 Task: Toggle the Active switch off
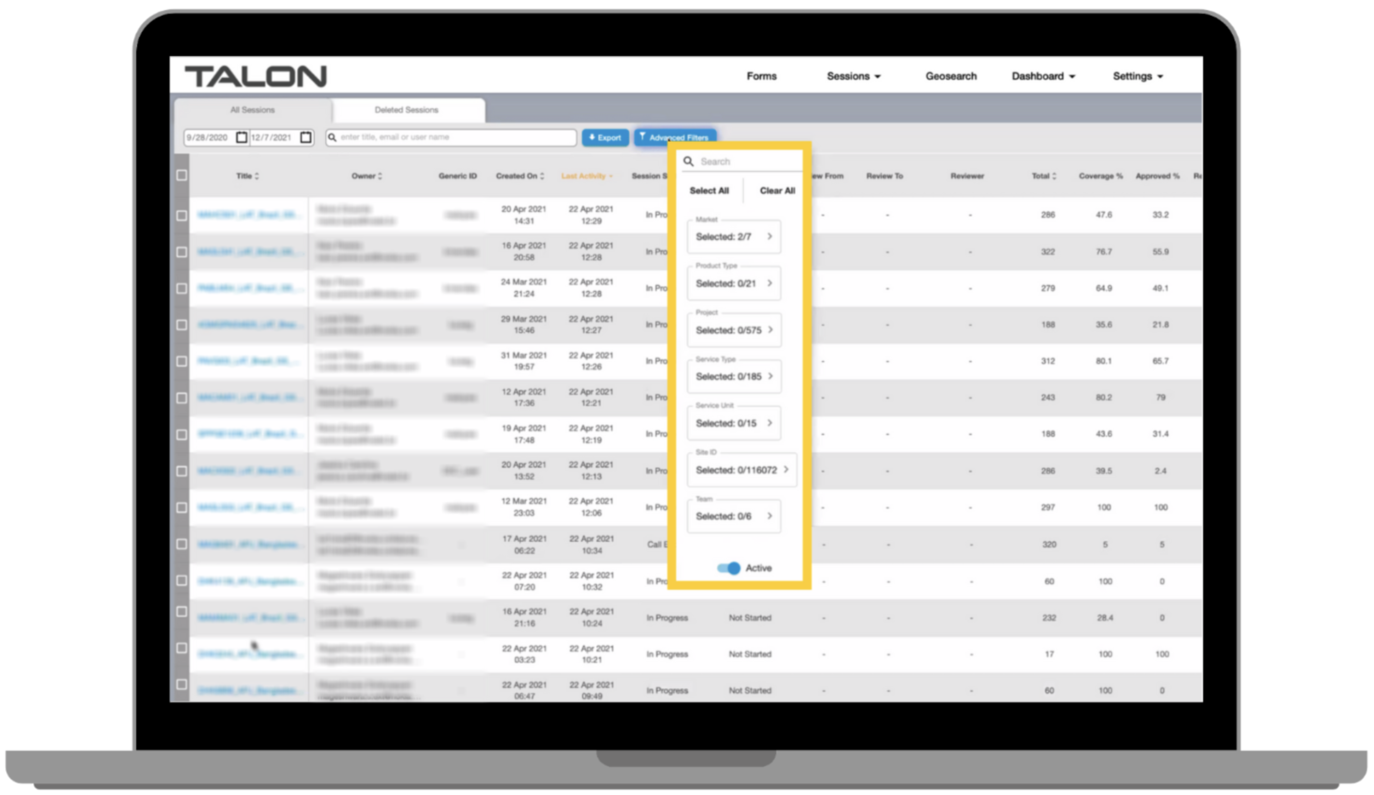pos(728,568)
